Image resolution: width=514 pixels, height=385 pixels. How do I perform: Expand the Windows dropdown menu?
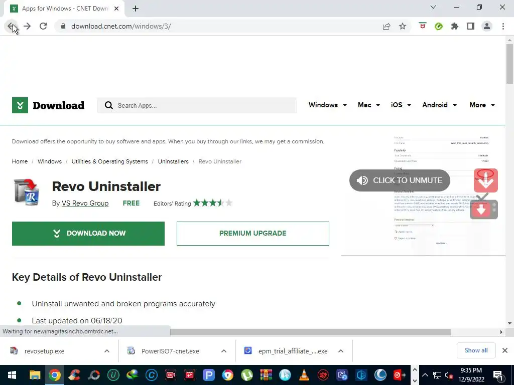[x=327, y=105]
